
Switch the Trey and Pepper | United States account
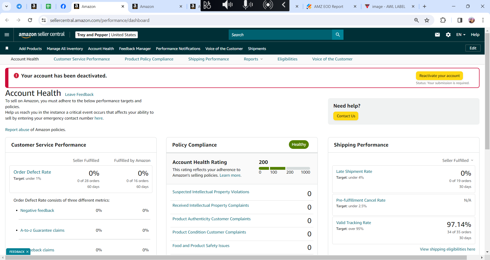[106, 35]
